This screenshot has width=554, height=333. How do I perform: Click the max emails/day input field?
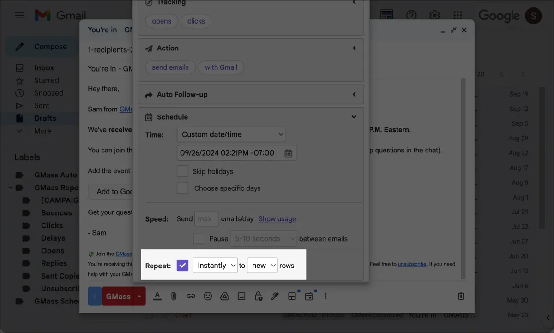click(x=207, y=218)
